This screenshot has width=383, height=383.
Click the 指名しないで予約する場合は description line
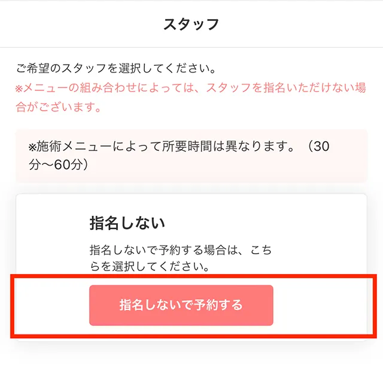(180, 250)
